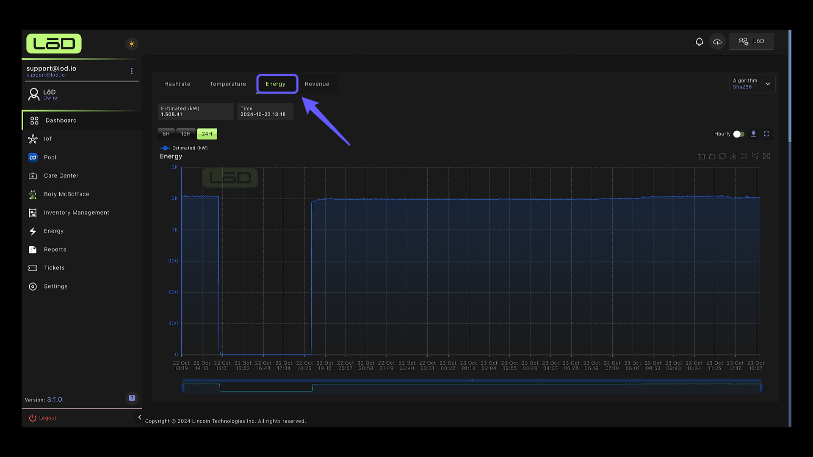This screenshot has height=457, width=813.
Task: Toggle the Hourly switch
Action: (x=739, y=134)
